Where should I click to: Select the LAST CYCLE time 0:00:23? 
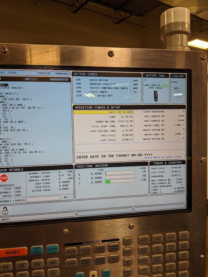pyautogui.click(x=127, y=140)
